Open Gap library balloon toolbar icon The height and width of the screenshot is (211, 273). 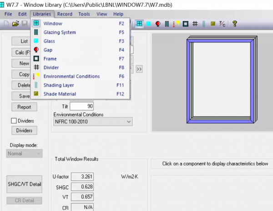point(158,24)
